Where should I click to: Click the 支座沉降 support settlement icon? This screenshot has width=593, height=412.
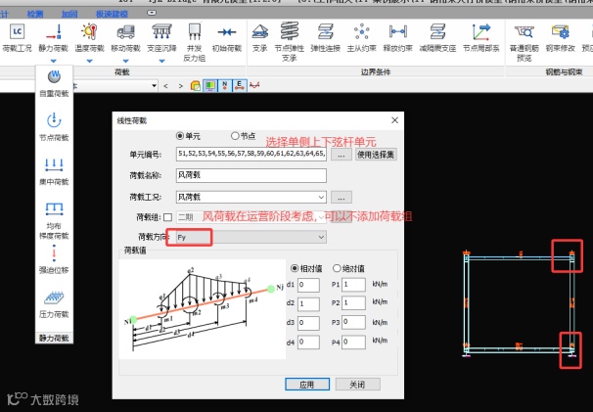click(161, 31)
